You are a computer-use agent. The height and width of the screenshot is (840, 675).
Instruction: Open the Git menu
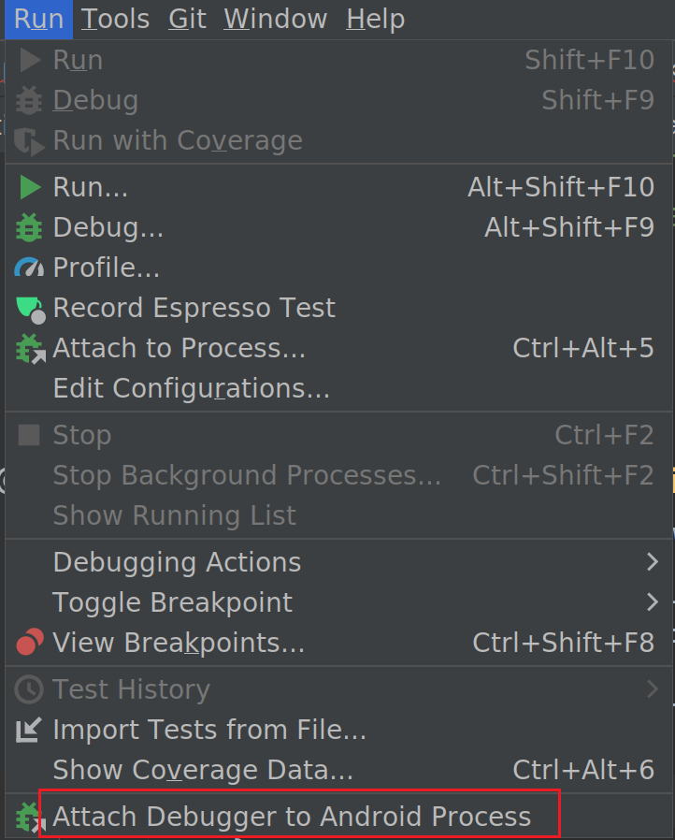coord(187,19)
